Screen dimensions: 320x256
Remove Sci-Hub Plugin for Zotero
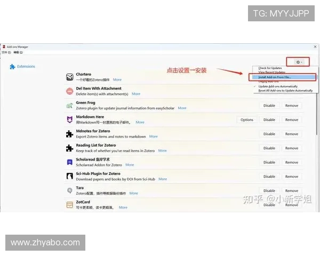tap(292, 177)
